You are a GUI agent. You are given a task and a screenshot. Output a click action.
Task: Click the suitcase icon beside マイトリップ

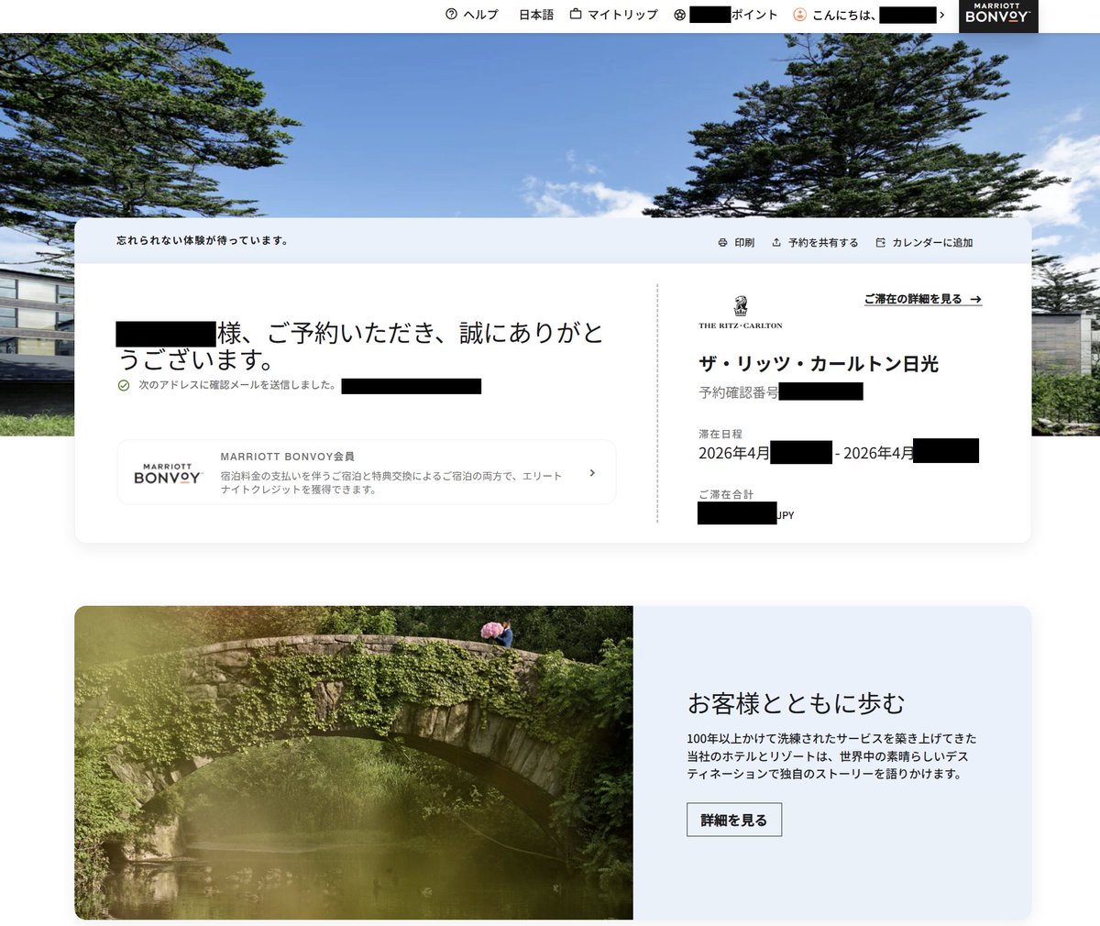pyautogui.click(x=576, y=15)
